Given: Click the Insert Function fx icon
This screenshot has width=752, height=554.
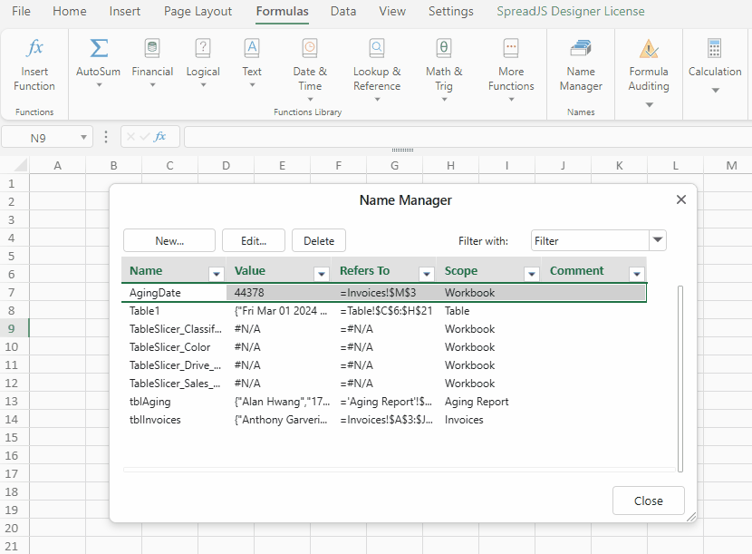Looking at the screenshot, I should click(x=34, y=48).
